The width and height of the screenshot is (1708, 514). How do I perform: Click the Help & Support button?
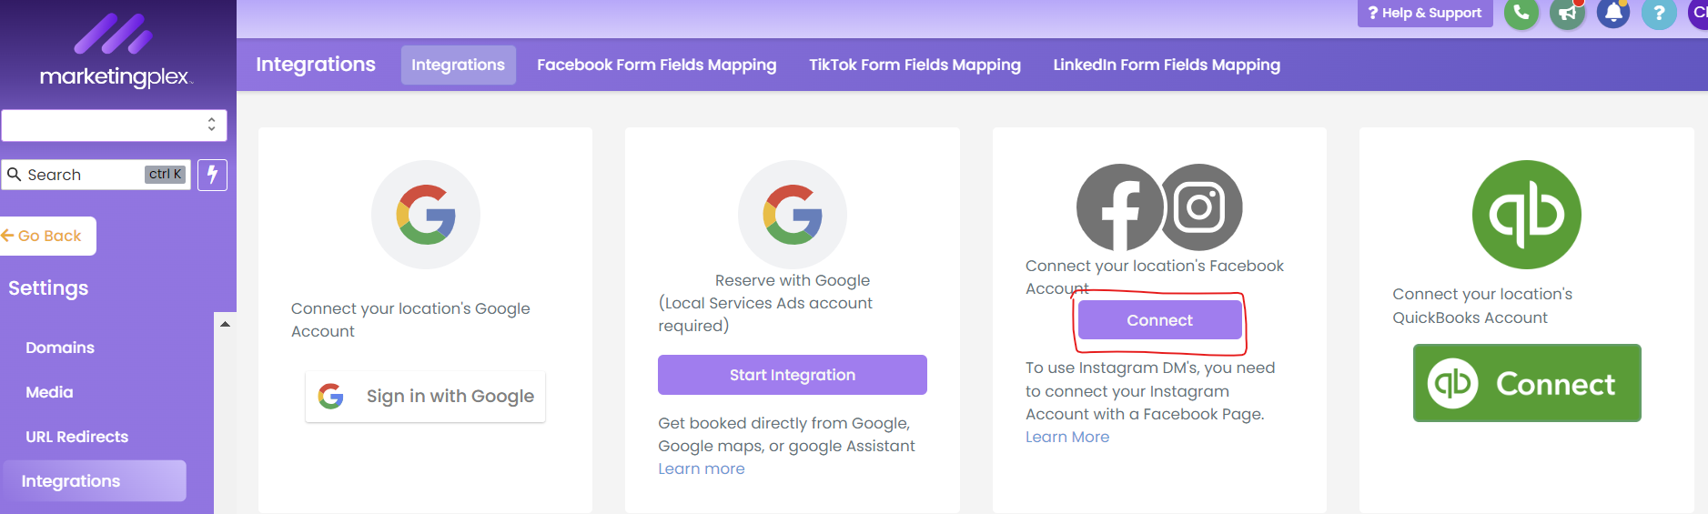(x=1425, y=13)
